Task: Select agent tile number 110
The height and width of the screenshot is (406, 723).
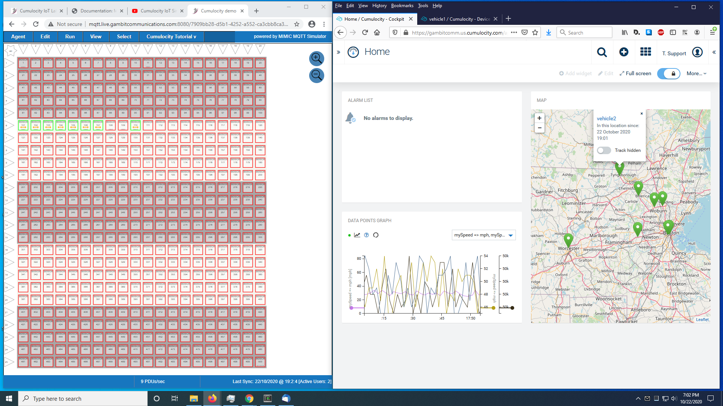Action: click(x=136, y=125)
